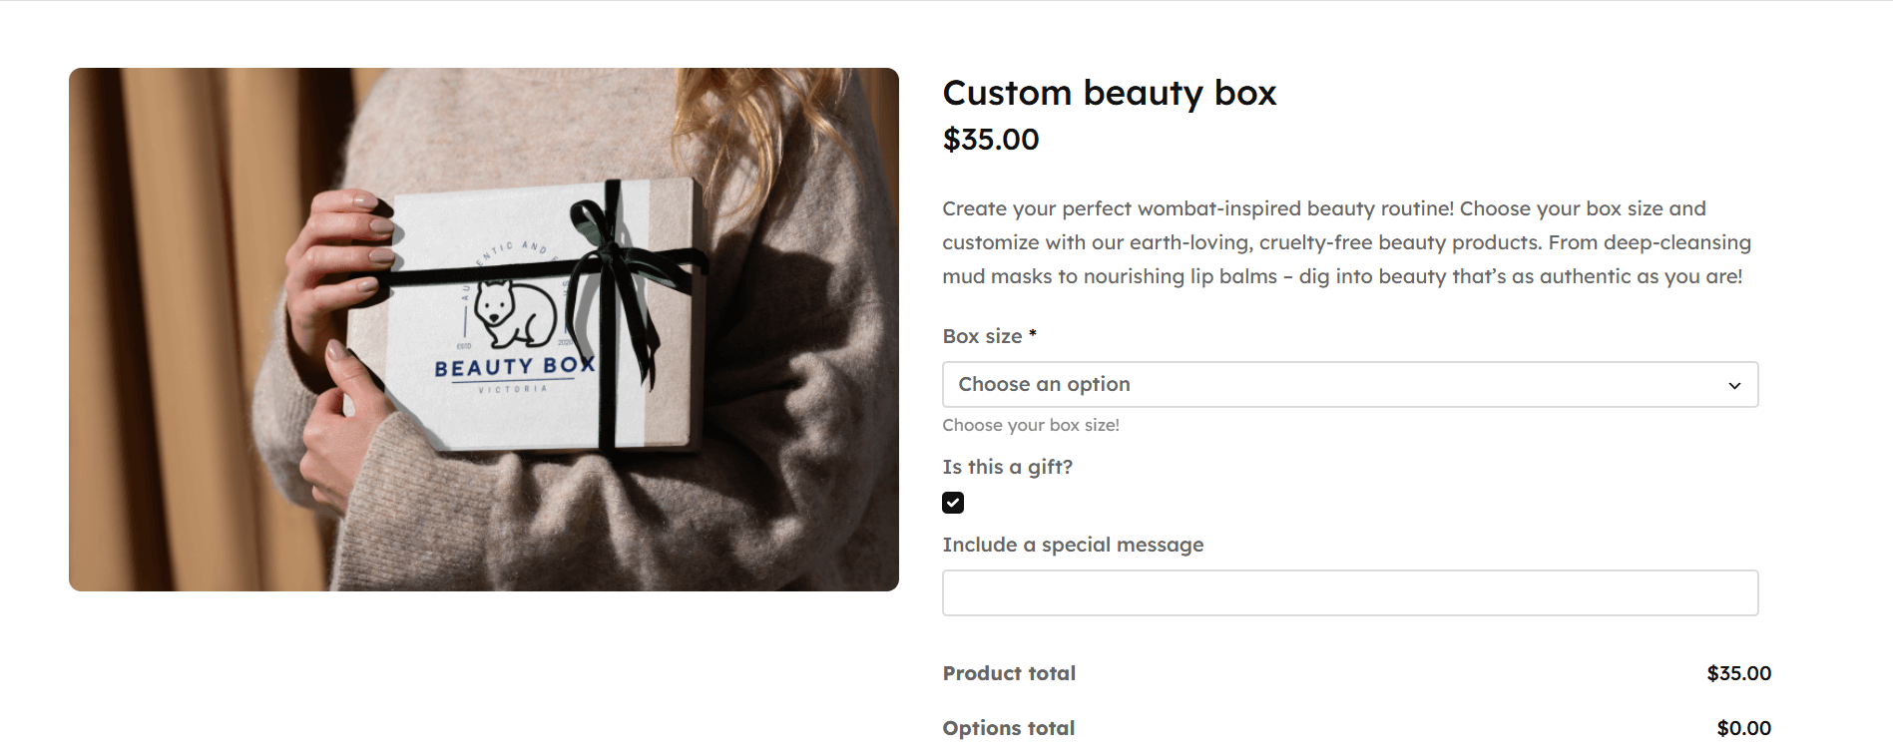Click the "Include a special message" label
Viewport: 1893px width, 752px height.
[1073, 545]
